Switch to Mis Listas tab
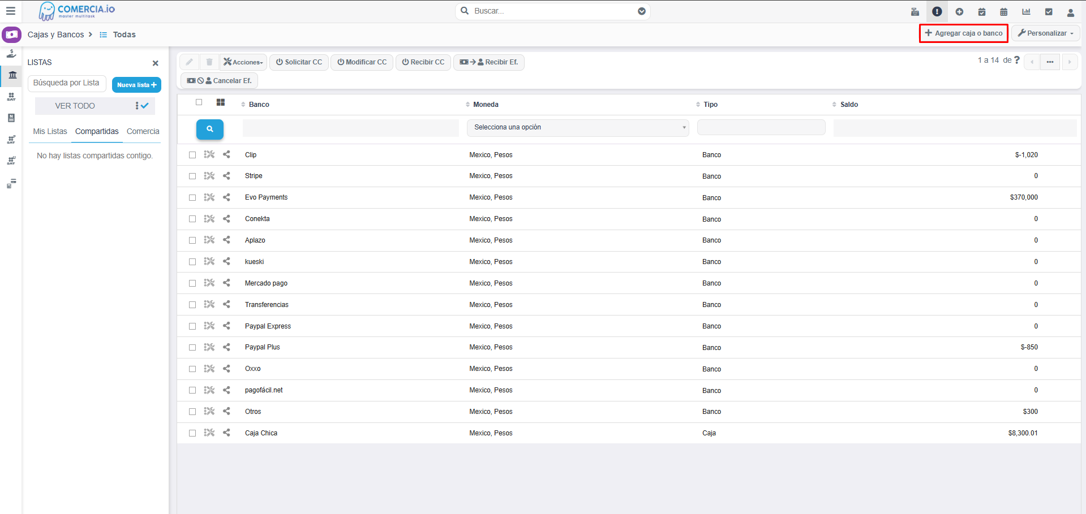 (50, 132)
